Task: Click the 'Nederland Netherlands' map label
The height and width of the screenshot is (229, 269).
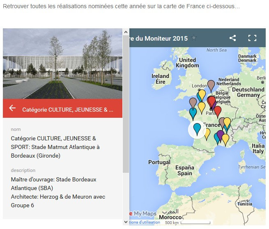Action: point(229,82)
